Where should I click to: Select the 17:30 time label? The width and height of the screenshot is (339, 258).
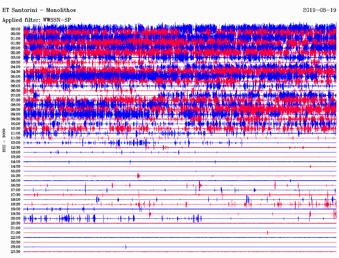(x=16, y=195)
